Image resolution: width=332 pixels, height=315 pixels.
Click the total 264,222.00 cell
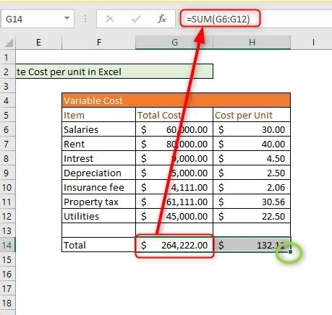[x=174, y=245]
